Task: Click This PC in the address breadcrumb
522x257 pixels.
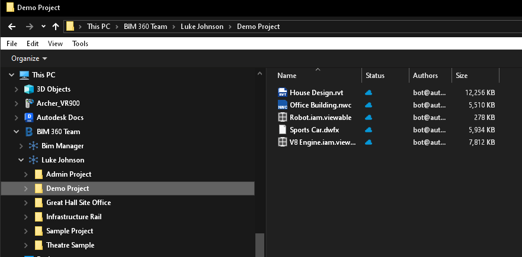Action: (x=98, y=27)
